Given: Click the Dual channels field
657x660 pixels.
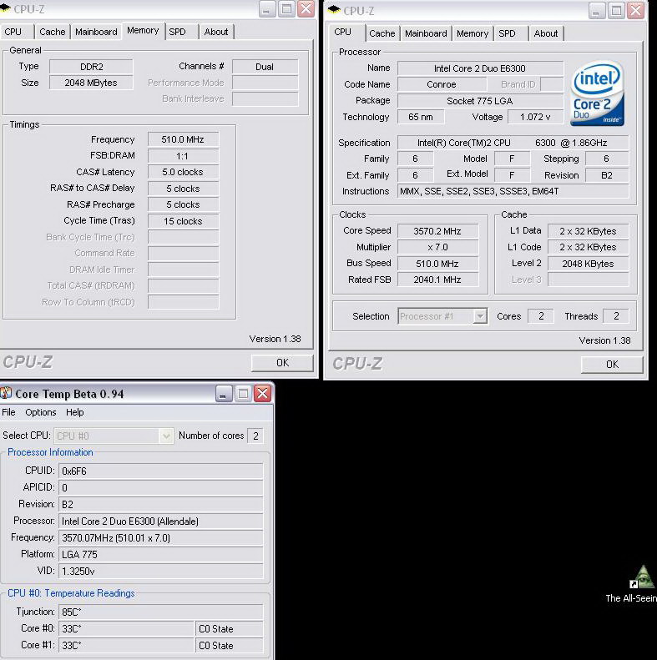Looking at the screenshot, I should (x=265, y=67).
